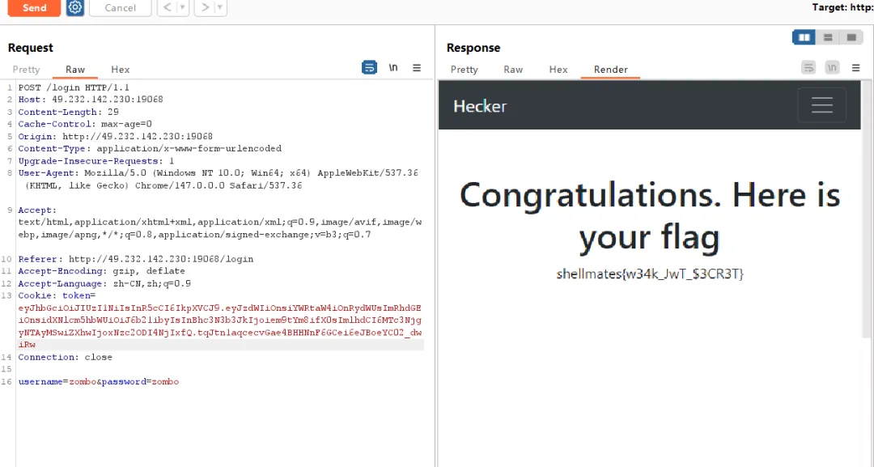Click Cache-Control: max-age=0 header
The height and width of the screenshot is (467, 874).
click(x=85, y=125)
